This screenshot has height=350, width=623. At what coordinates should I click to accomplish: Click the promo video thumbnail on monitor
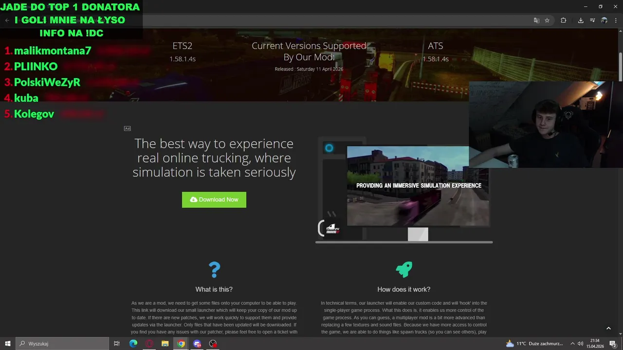click(418, 186)
